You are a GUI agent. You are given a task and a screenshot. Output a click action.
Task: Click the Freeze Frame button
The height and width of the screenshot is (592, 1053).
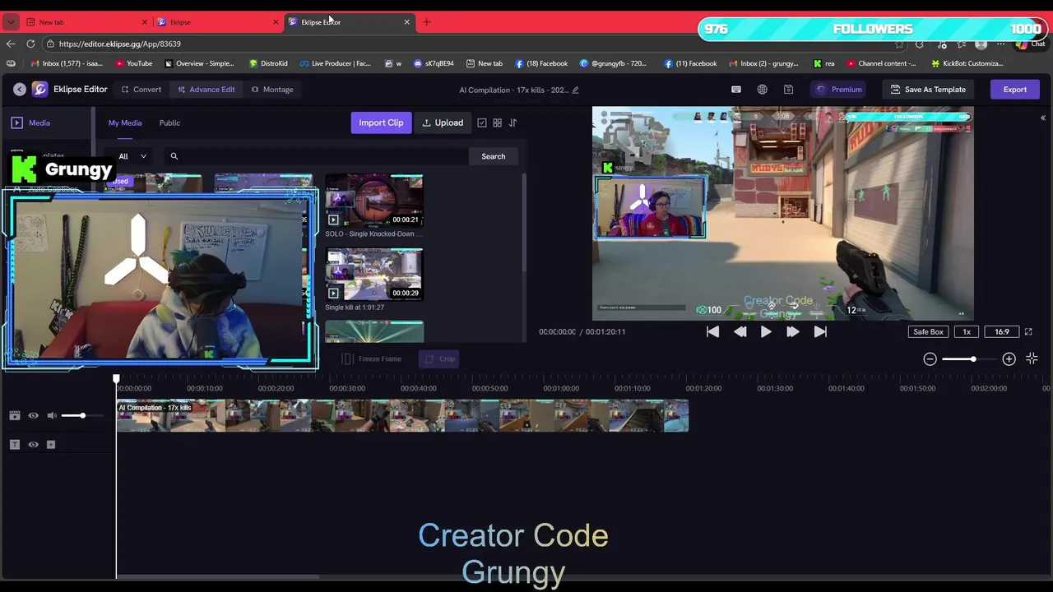(372, 358)
